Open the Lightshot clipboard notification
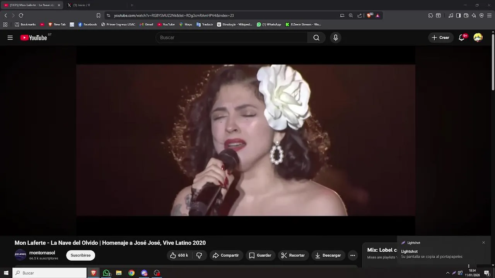The width and height of the screenshot is (495, 278). (443, 250)
